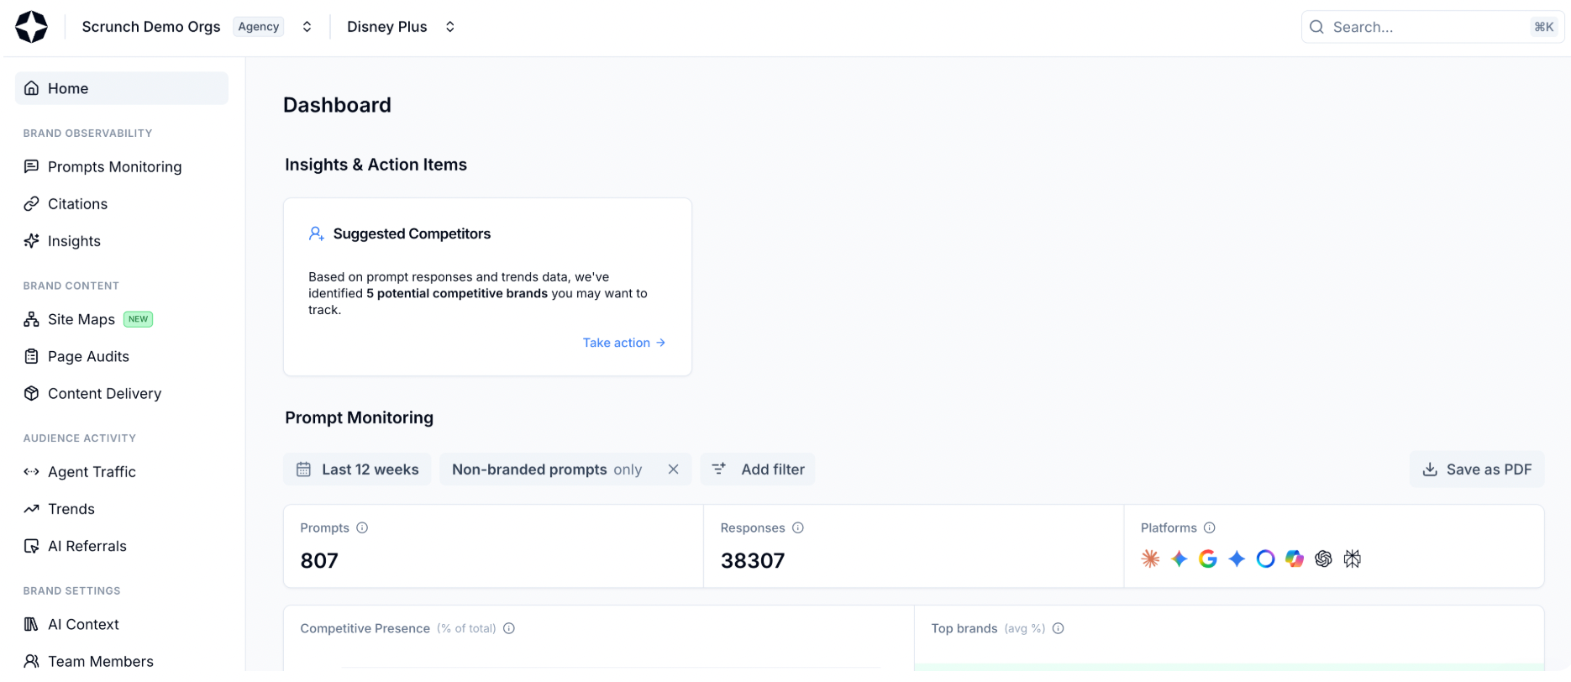1571x682 pixels.
Task: Click the Scrunch logo at top left
Action: (x=32, y=27)
